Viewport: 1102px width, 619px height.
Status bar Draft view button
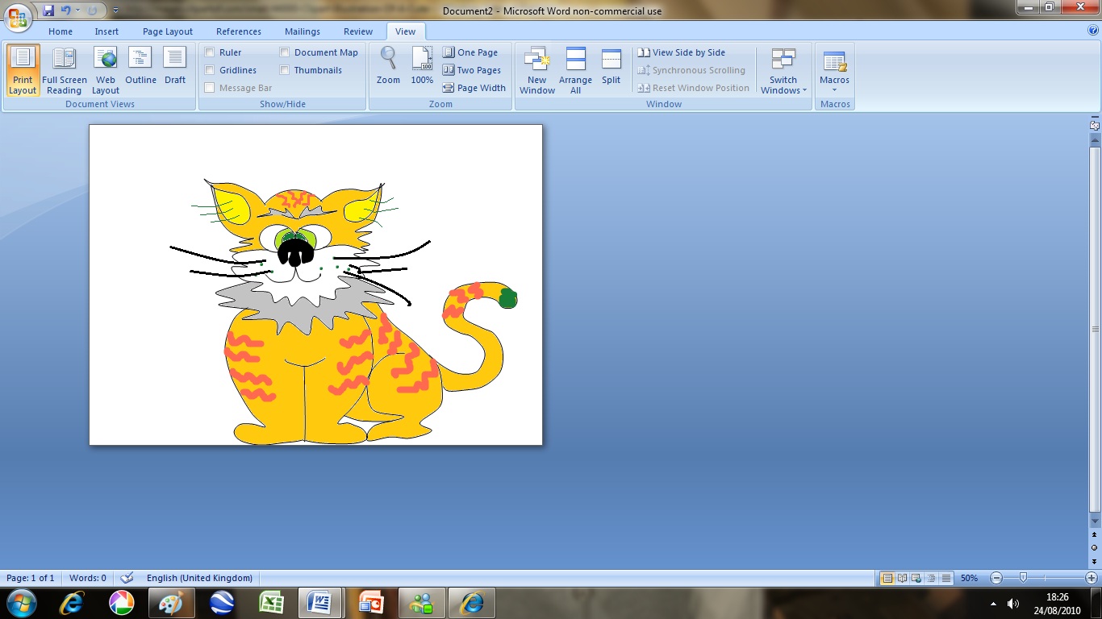tap(946, 578)
